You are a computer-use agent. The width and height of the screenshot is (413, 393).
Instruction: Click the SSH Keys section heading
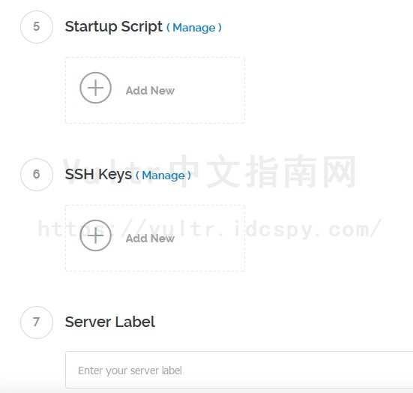(x=98, y=175)
